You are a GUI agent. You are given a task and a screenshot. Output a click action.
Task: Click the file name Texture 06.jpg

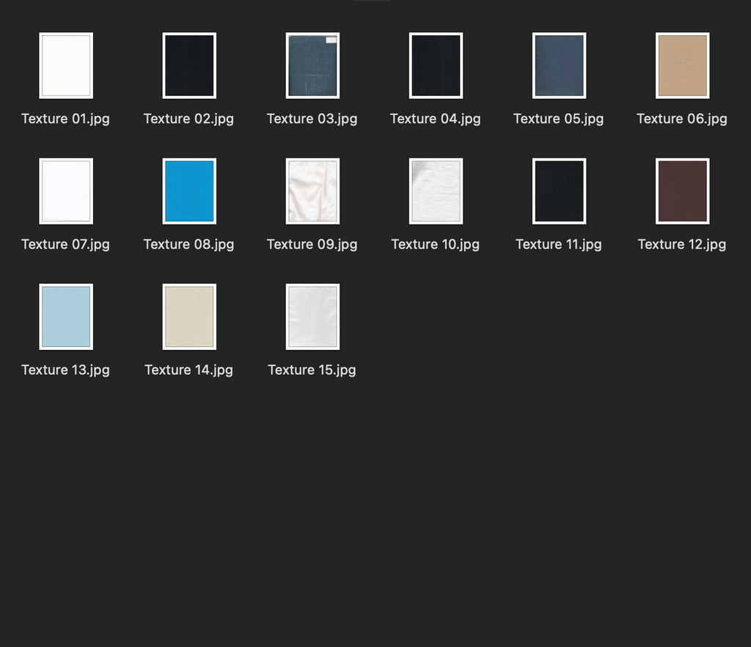point(682,119)
